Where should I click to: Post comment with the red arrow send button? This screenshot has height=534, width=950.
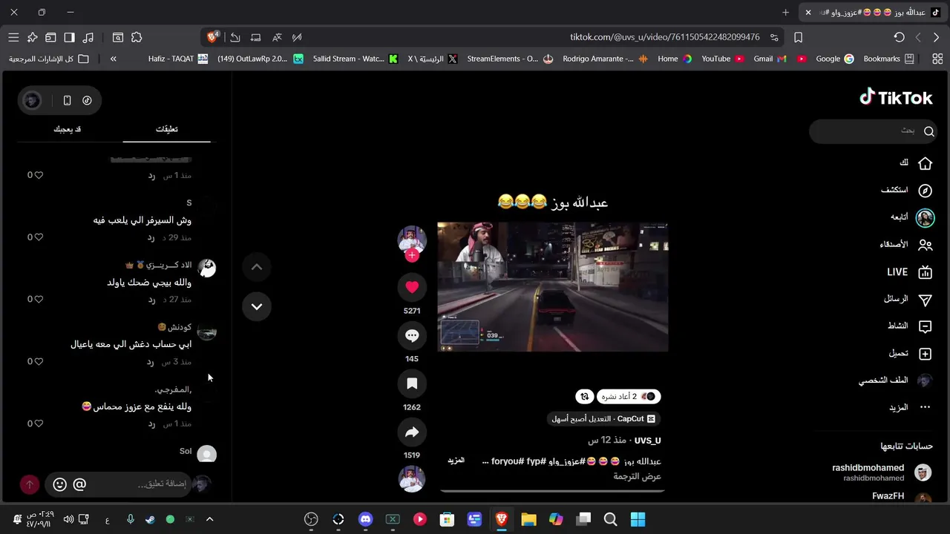tap(30, 484)
